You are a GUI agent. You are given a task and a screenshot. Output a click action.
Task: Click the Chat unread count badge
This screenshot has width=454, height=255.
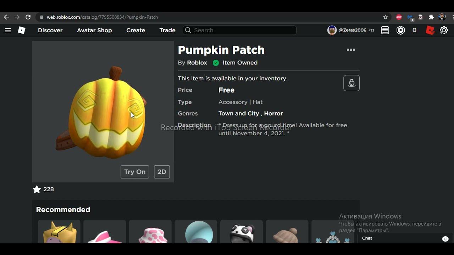pyautogui.click(x=445, y=239)
